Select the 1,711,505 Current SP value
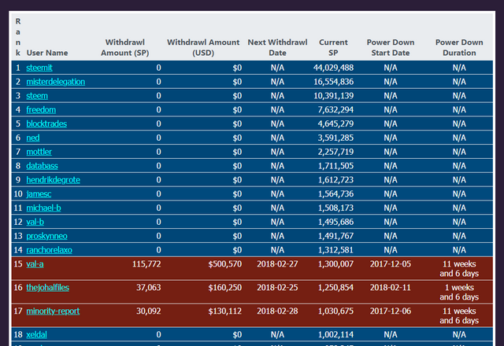Screen dimensions: 504x346 336,166
